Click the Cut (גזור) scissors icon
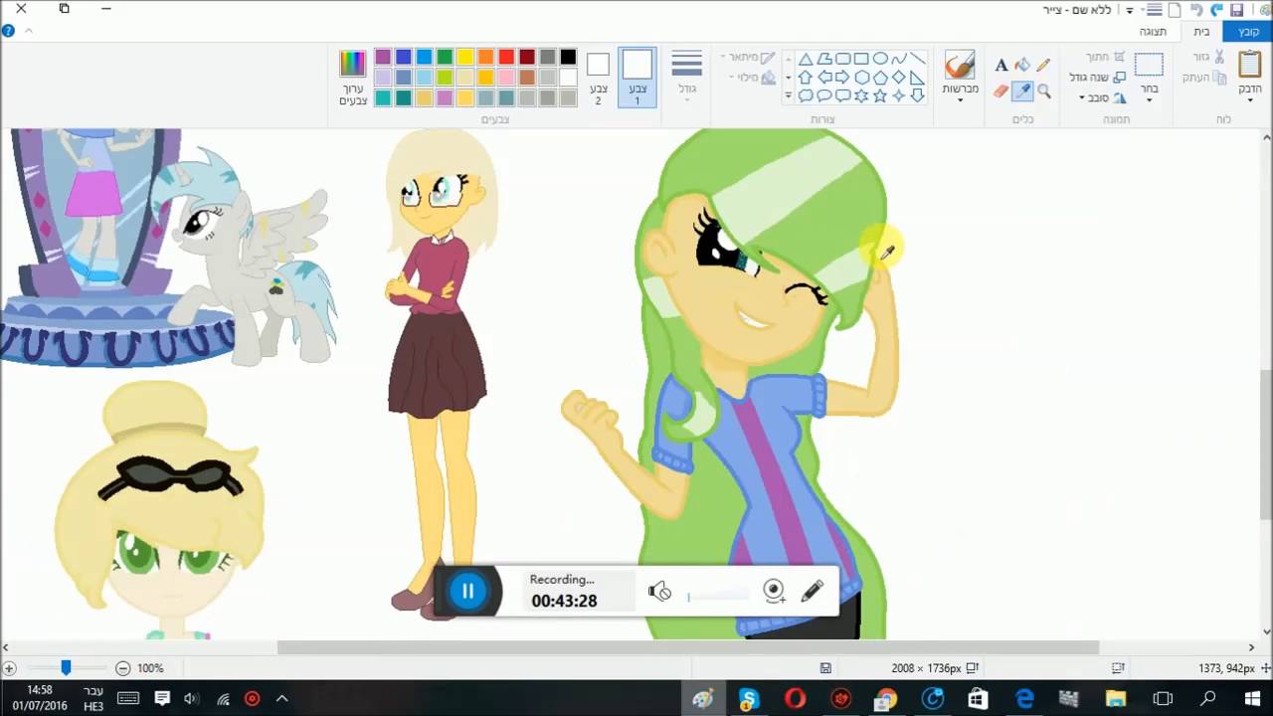 [1219, 57]
